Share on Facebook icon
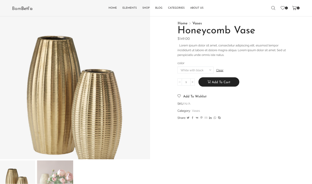Image resolution: width=312 pixels, height=184 pixels. pos(192,118)
